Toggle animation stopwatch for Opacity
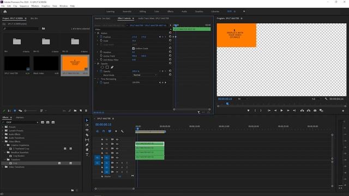This screenshot has height=196, width=349. coord(101,71)
